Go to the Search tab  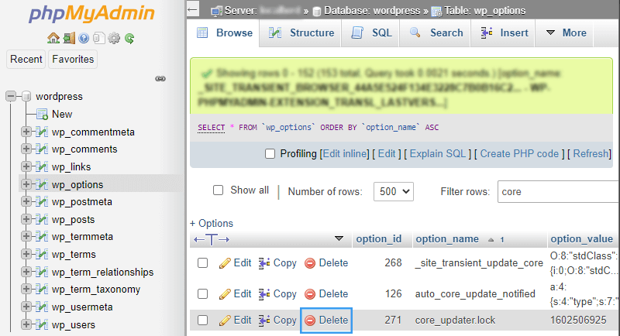436,33
